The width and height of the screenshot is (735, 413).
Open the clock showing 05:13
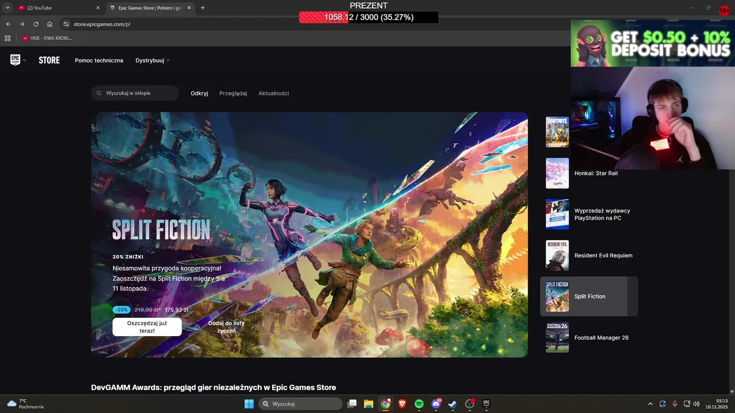click(x=717, y=404)
